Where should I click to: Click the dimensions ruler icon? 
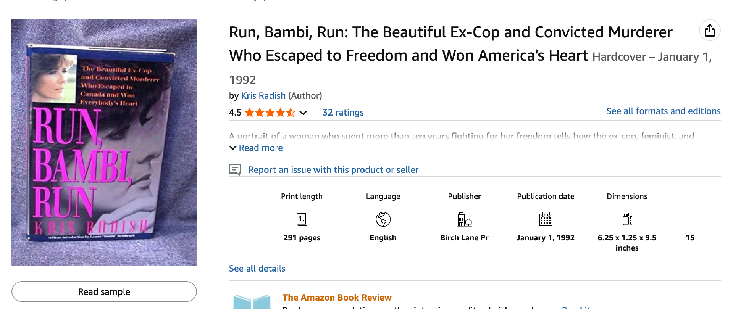tap(627, 219)
